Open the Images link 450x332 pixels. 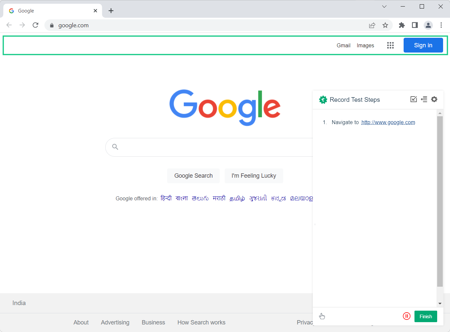click(x=365, y=45)
